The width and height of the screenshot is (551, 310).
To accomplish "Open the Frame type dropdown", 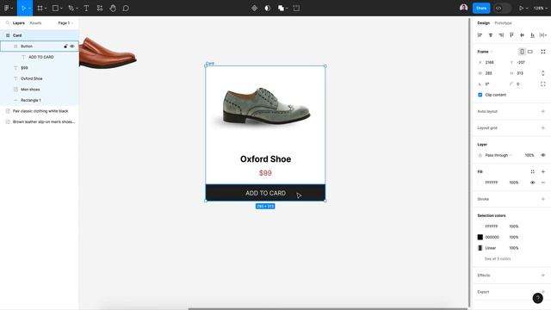I will (485, 52).
